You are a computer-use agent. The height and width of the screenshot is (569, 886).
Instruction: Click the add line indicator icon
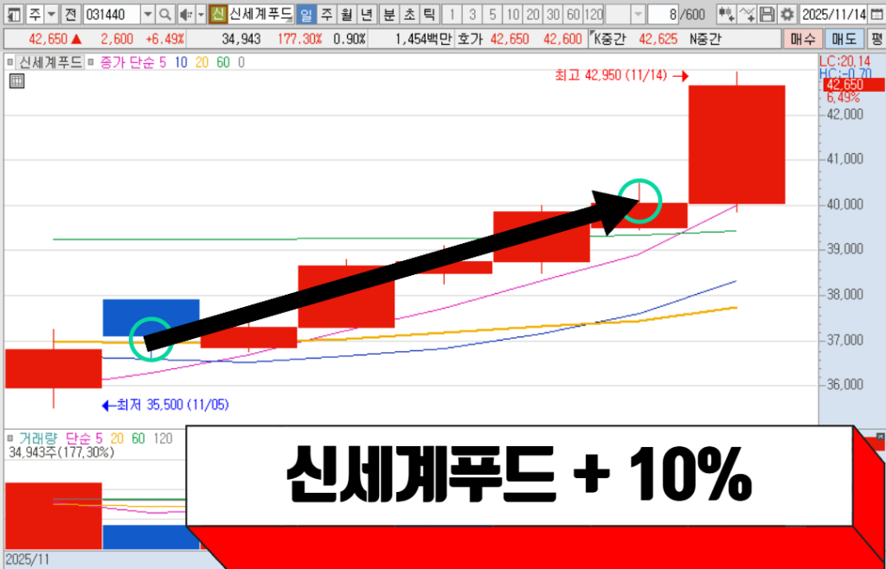(748, 15)
